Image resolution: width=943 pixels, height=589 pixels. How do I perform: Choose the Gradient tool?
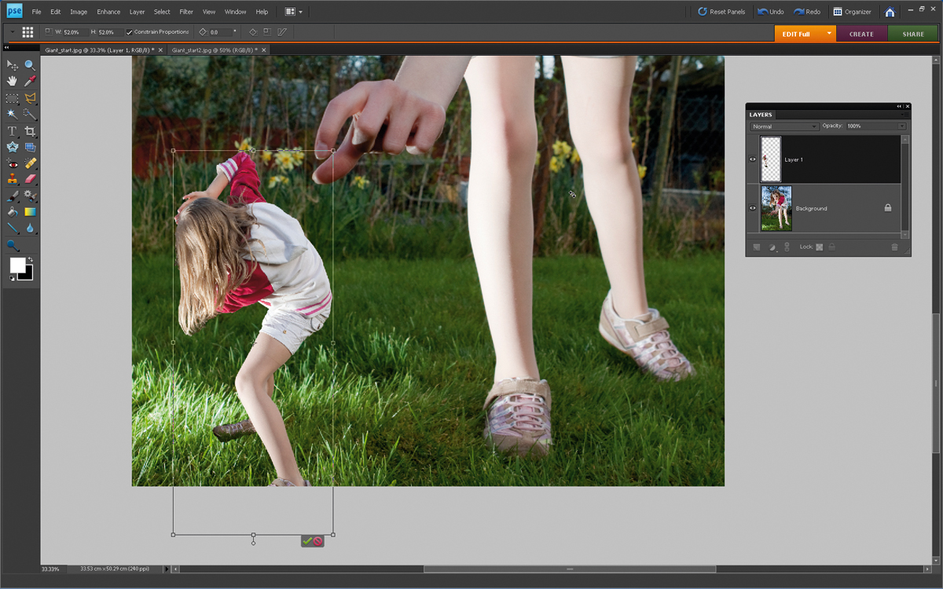point(30,212)
